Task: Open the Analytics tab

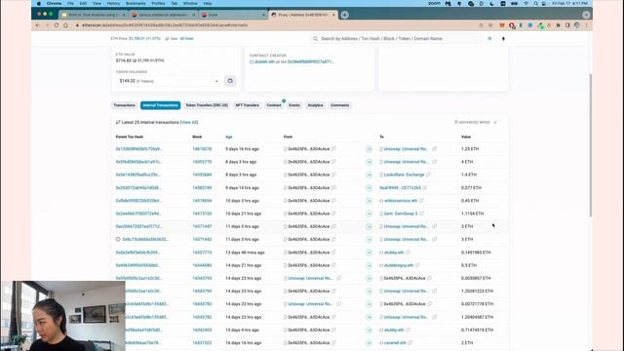Action: [315, 105]
